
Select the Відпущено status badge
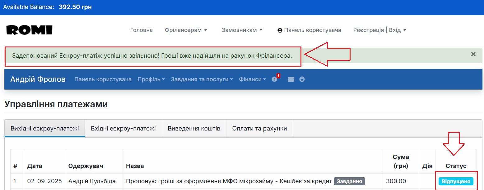[456, 181]
